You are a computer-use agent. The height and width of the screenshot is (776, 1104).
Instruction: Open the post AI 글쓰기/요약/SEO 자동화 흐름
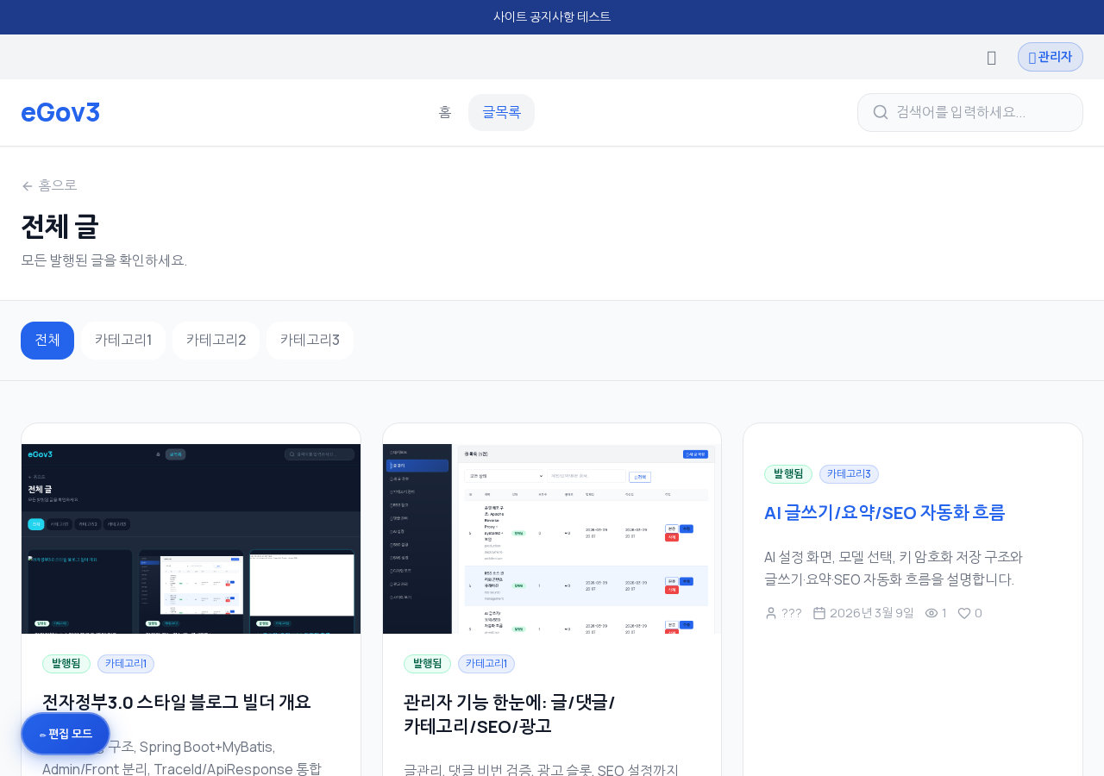click(885, 511)
